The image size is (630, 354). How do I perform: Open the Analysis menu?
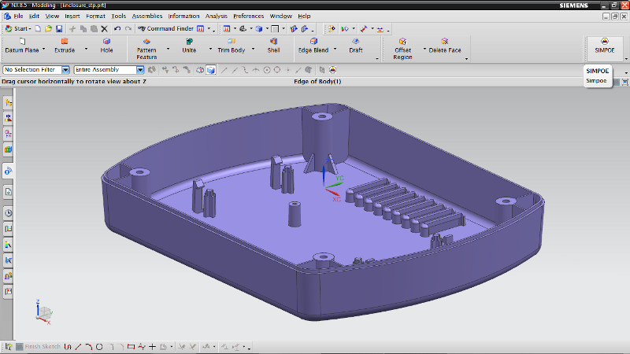click(x=216, y=16)
